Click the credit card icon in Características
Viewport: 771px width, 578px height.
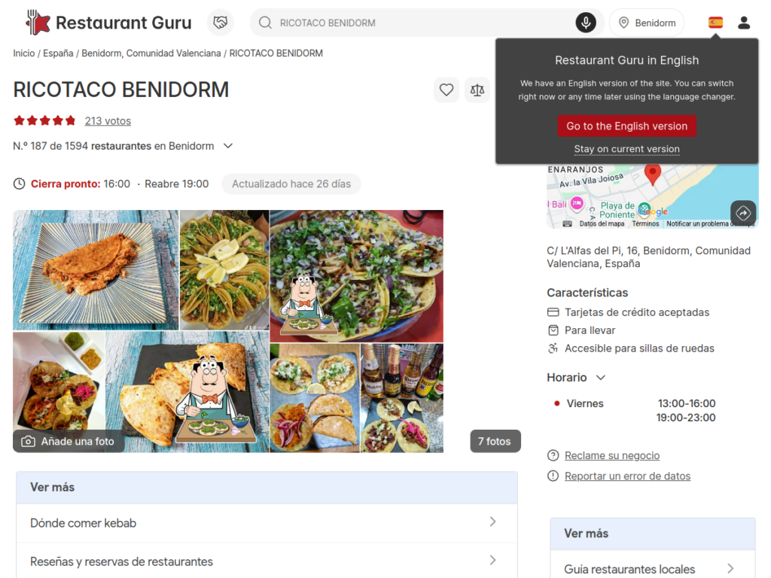pos(553,312)
